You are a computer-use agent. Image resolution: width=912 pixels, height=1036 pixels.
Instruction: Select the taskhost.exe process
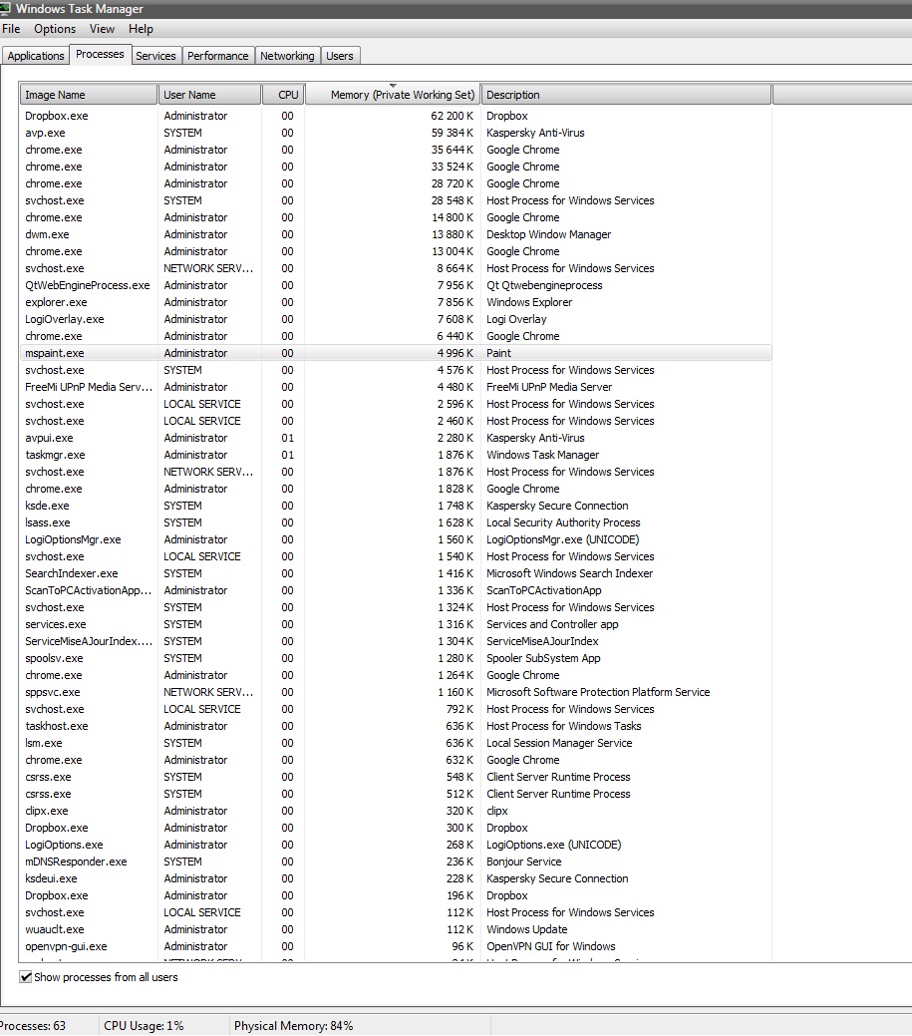tap(396, 726)
